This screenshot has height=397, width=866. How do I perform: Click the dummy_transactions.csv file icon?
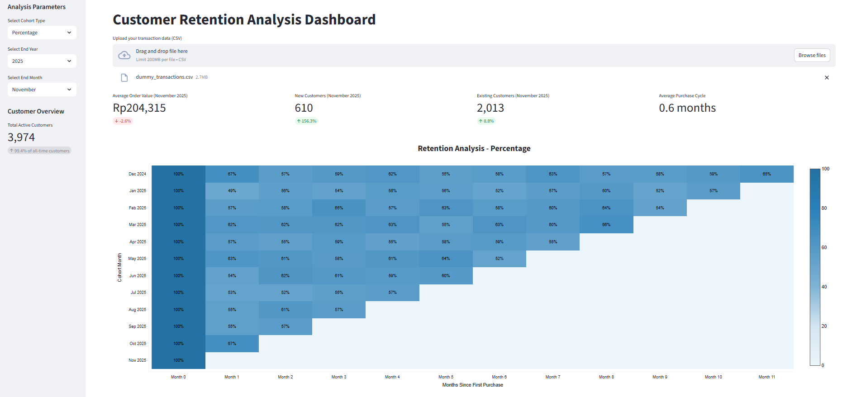point(124,78)
